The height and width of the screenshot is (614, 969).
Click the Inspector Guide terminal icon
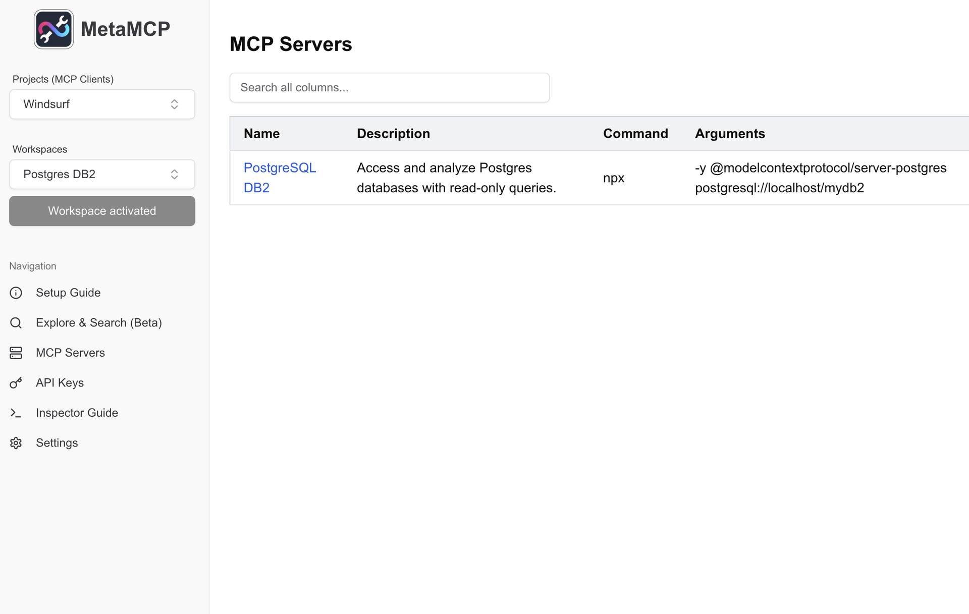point(16,413)
